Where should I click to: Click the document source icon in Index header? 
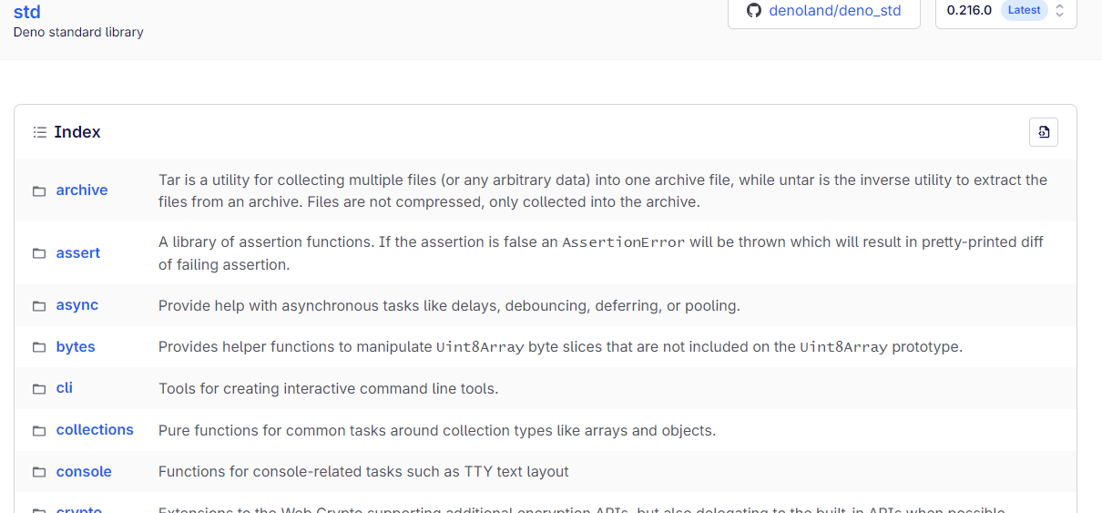(1044, 132)
